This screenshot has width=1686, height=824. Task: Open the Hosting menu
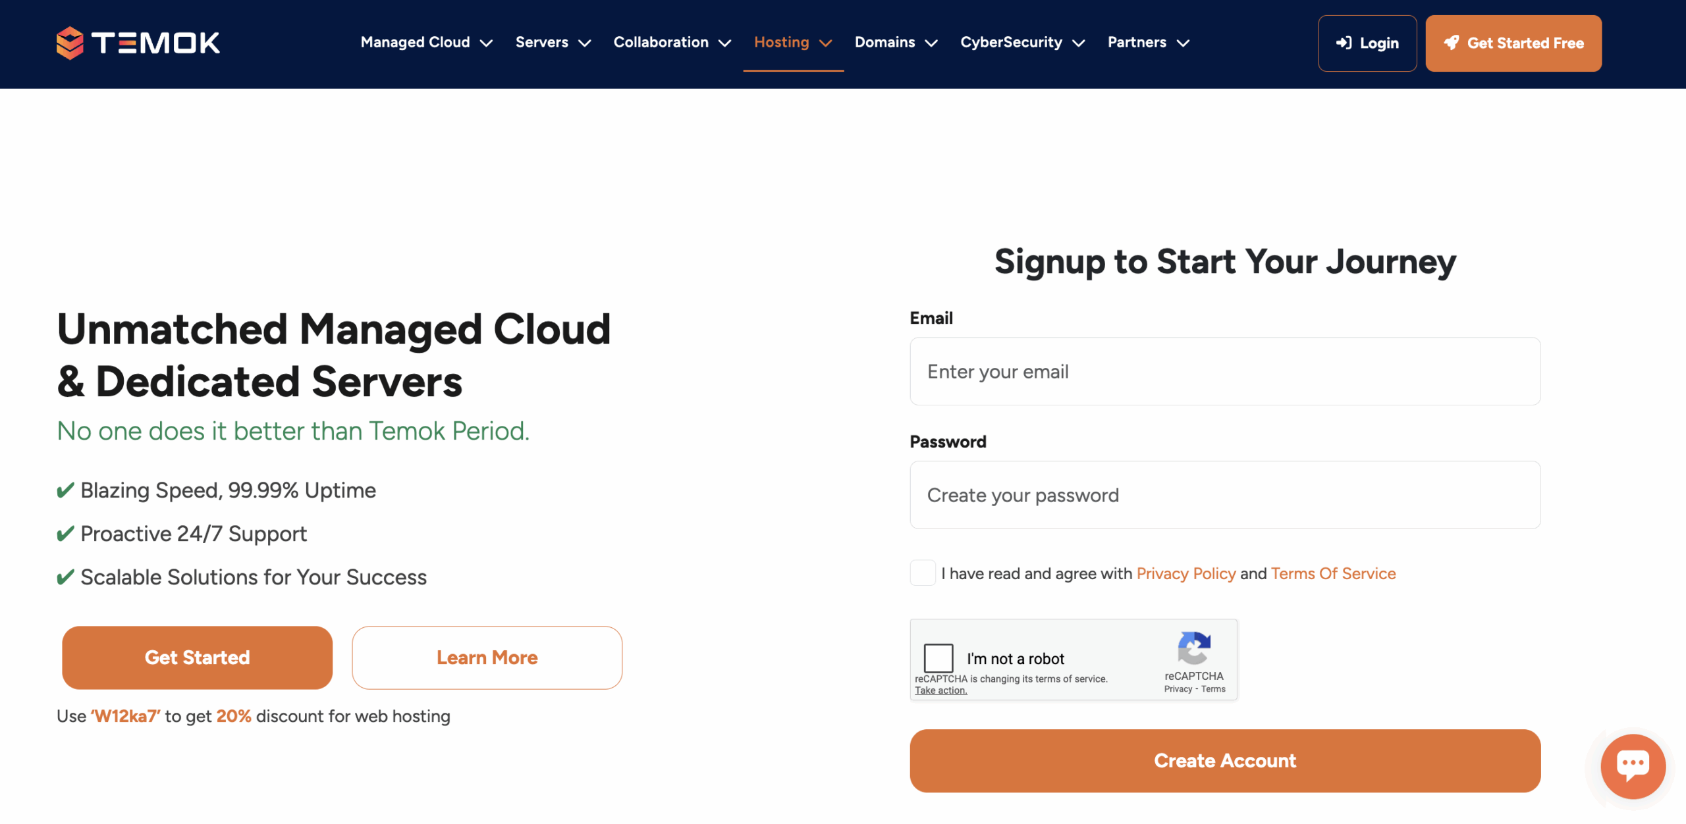click(782, 42)
